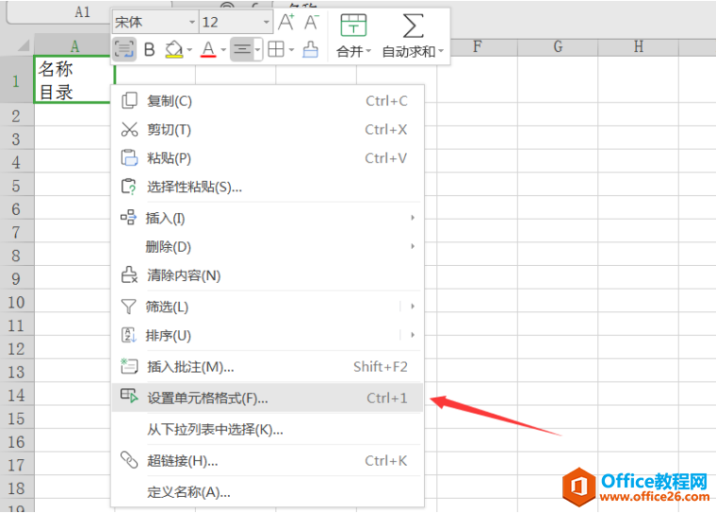Expand the borders dropdown arrow
716x513 pixels.
(291, 50)
